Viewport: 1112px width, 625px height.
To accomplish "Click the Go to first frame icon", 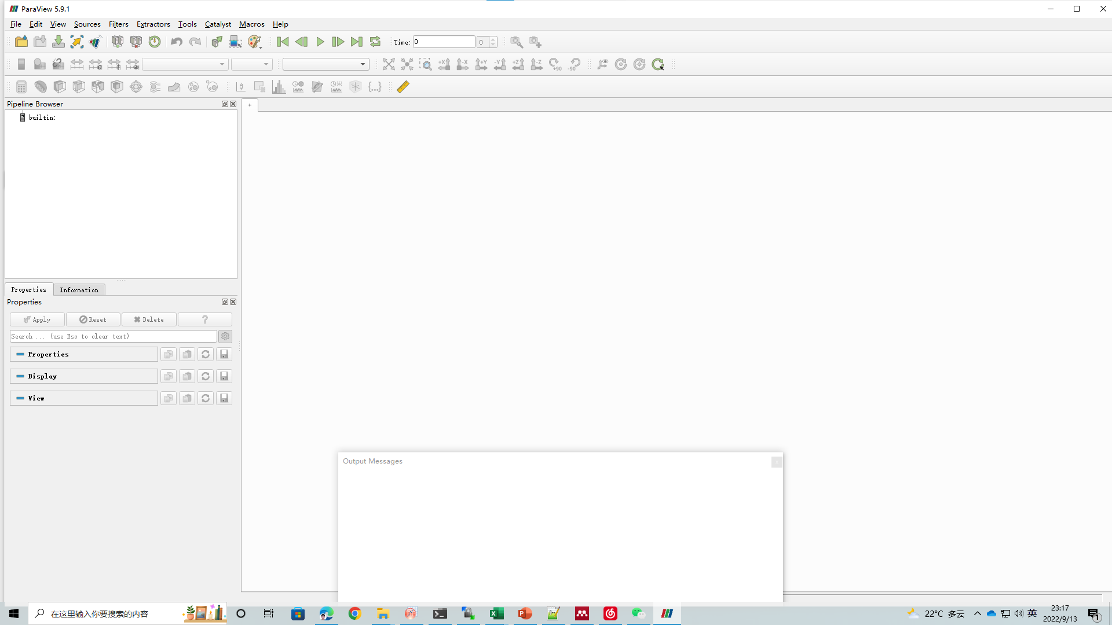I will 283,42.
